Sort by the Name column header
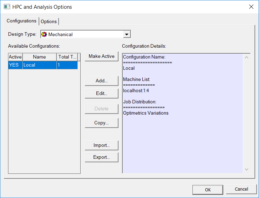The width and height of the screenshot is (259, 198). coord(39,57)
